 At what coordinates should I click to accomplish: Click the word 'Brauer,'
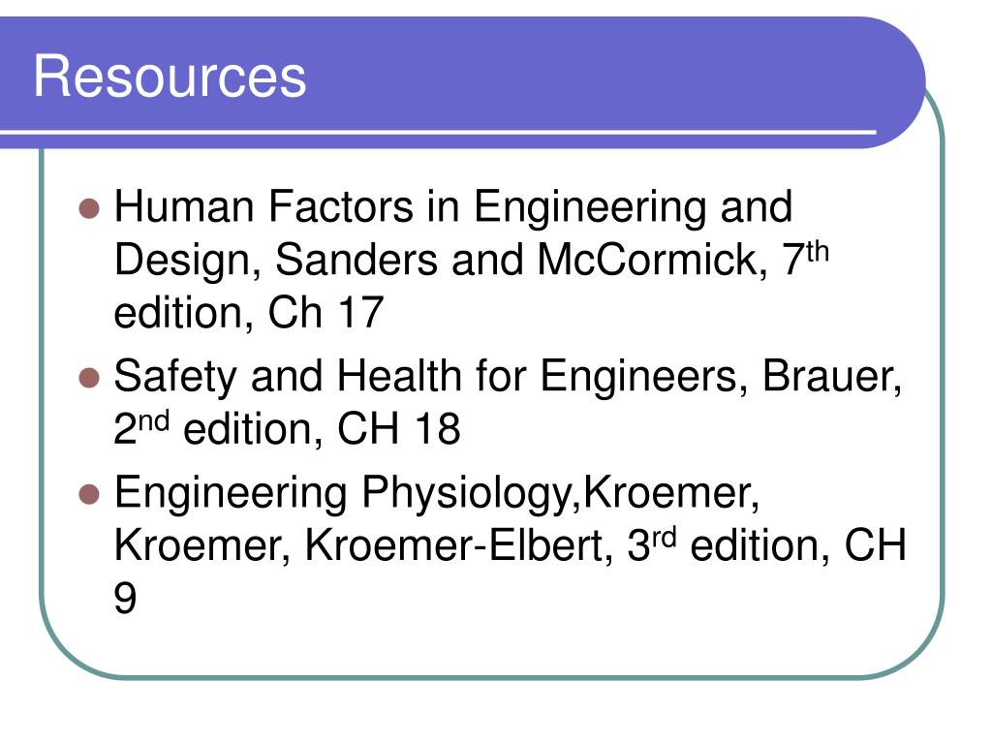[832, 376]
